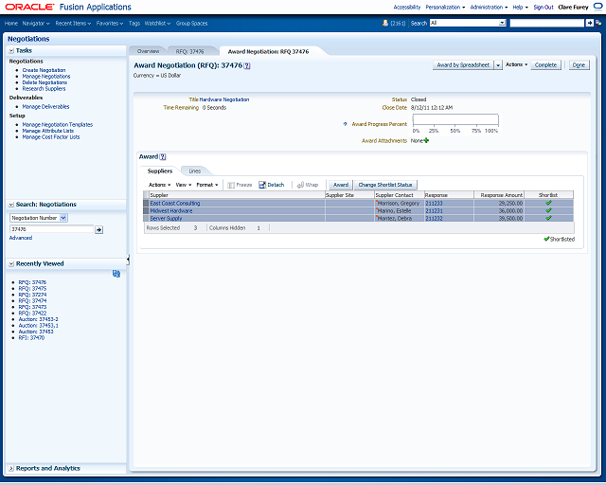Click the Sign Out link
606x485 pixels.
[544, 7]
